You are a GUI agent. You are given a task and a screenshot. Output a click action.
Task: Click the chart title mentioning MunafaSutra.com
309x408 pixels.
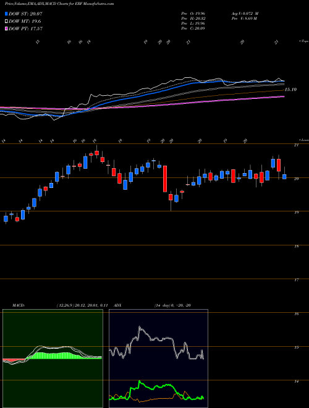coord(59,4)
